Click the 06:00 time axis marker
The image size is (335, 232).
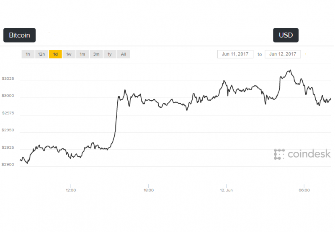point(304,190)
